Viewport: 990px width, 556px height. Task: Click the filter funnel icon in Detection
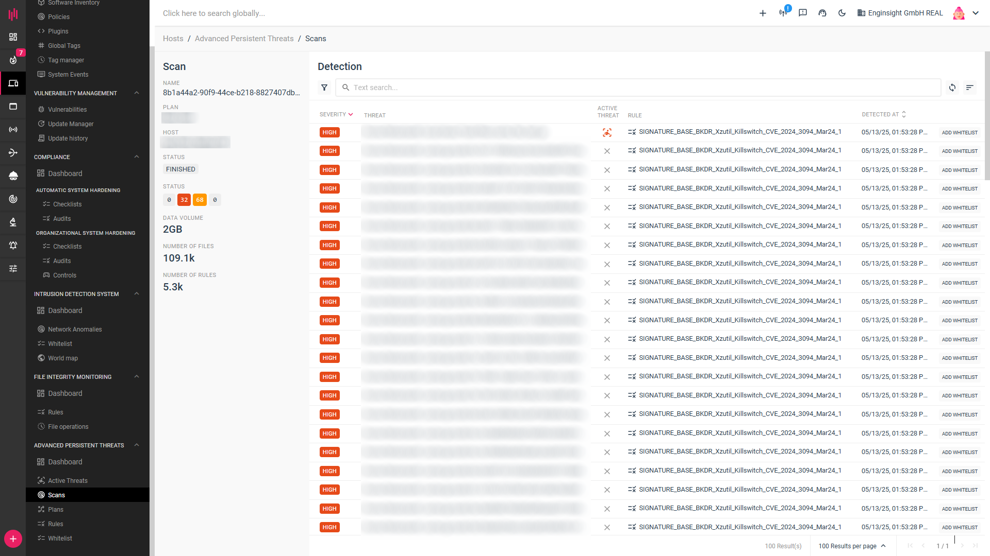pos(324,88)
